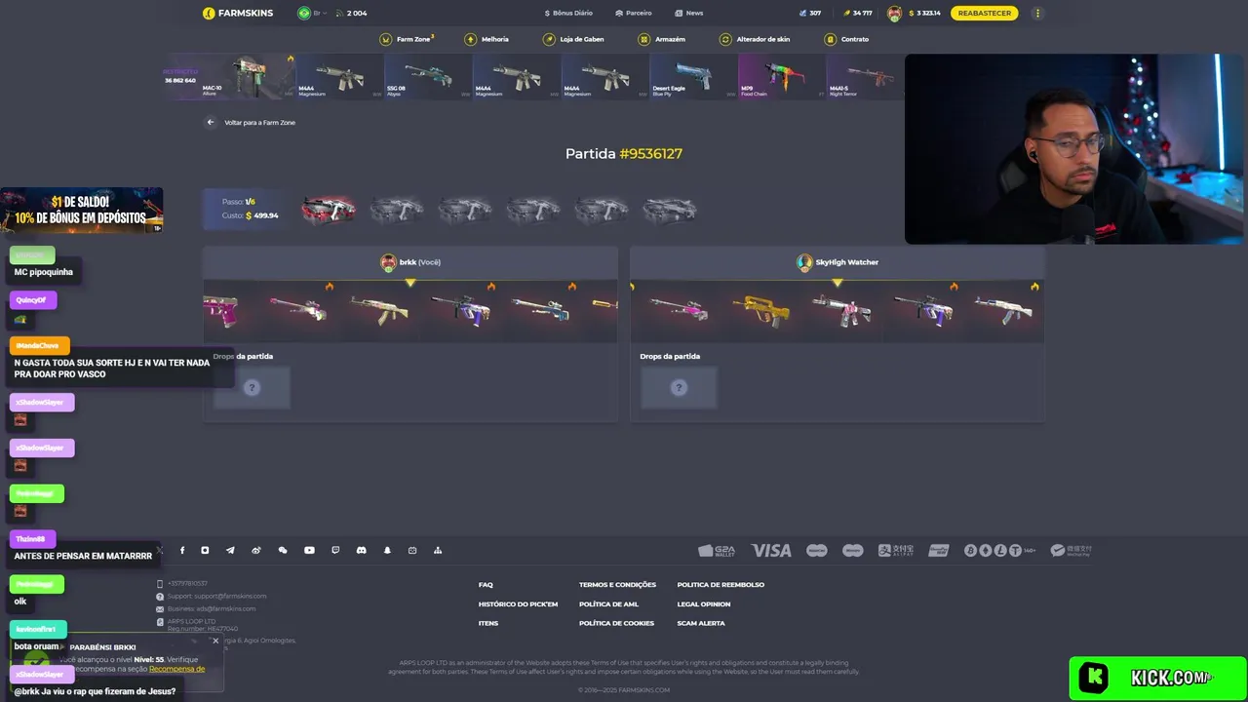Click MP9 Food Chain live drop

coord(782,76)
